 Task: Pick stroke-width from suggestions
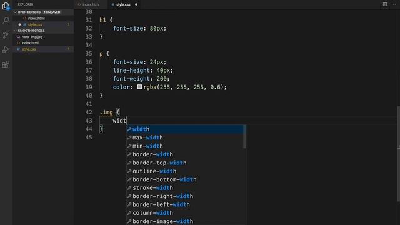[x=185, y=188]
